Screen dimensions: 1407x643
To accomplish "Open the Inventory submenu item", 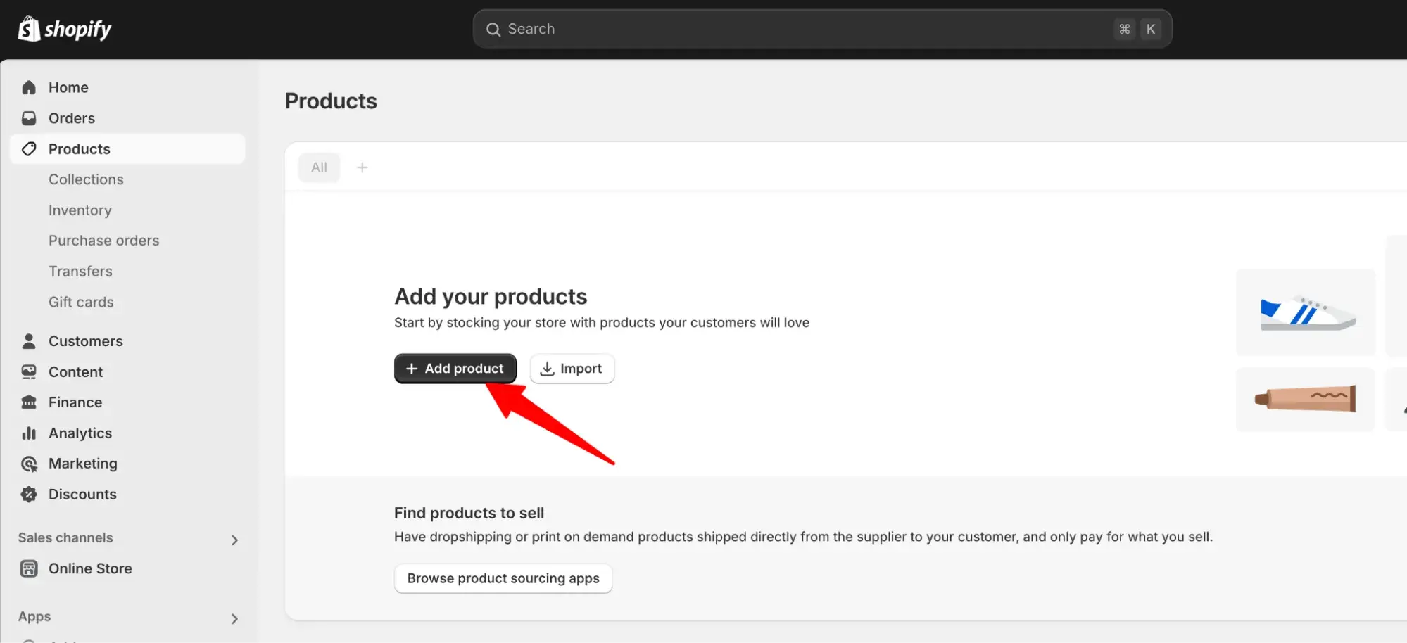I will [80, 210].
